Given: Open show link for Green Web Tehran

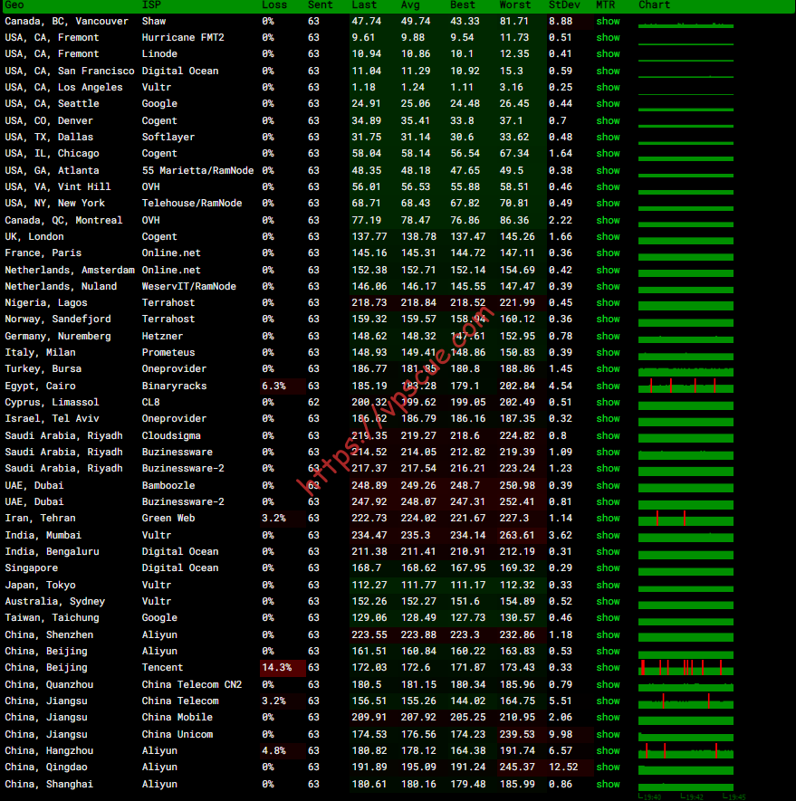Looking at the screenshot, I should 608,519.
